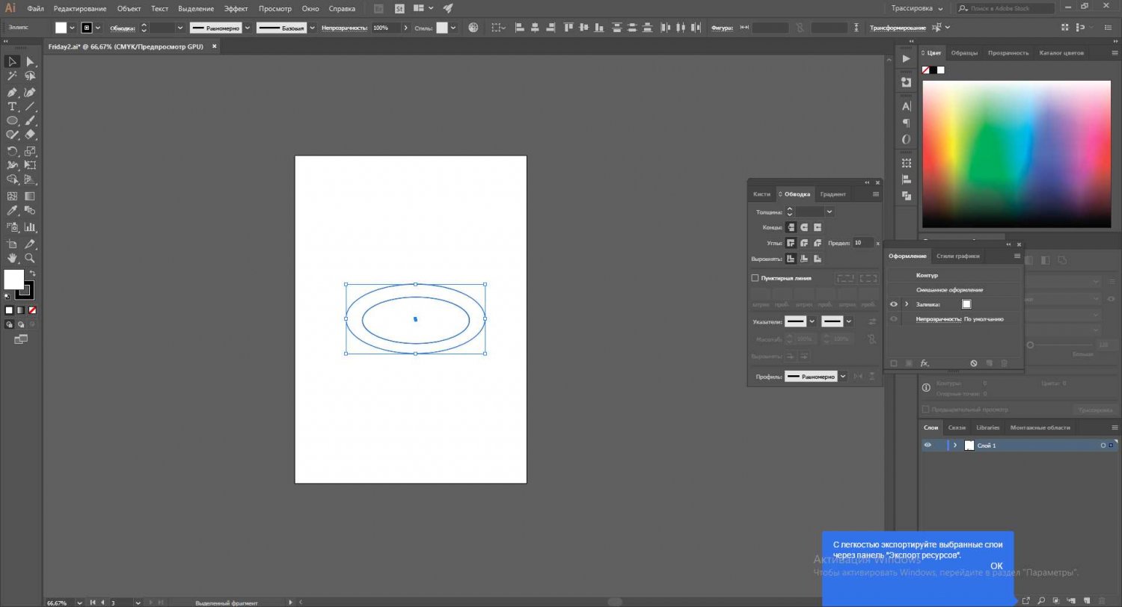Click OK in blue export tip
1122x607 pixels.
click(996, 566)
